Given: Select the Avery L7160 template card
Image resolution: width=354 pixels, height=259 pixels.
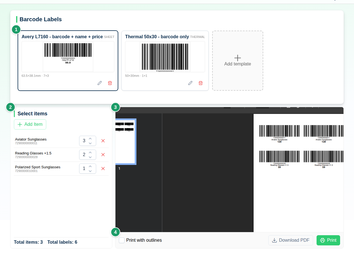Looking at the screenshot, I should (x=68, y=61).
